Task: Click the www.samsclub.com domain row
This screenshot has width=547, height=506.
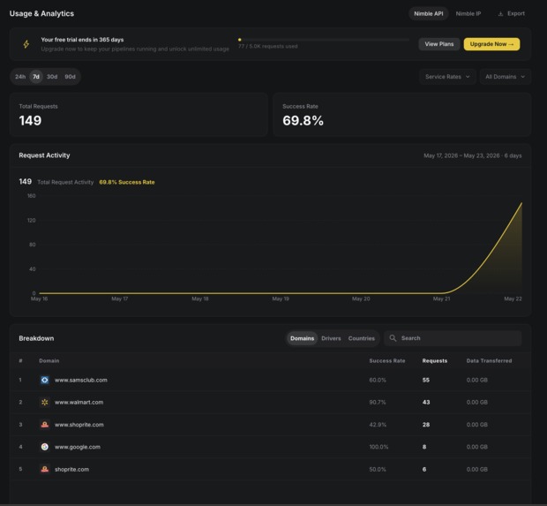Action: pyautogui.click(x=270, y=380)
